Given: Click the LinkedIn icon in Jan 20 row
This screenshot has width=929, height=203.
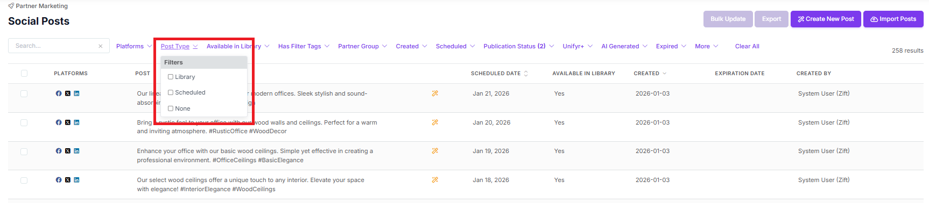Looking at the screenshot, I should pyautogui.click(x=76, y=122).
